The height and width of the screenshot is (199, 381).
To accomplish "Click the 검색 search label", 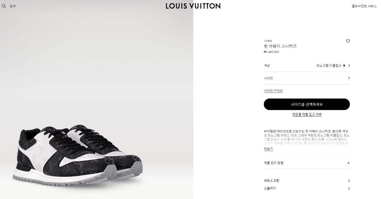I will pos(13,6).
